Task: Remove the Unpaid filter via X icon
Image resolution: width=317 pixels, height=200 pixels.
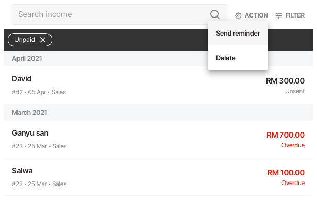Action: [x=43, y=40]
